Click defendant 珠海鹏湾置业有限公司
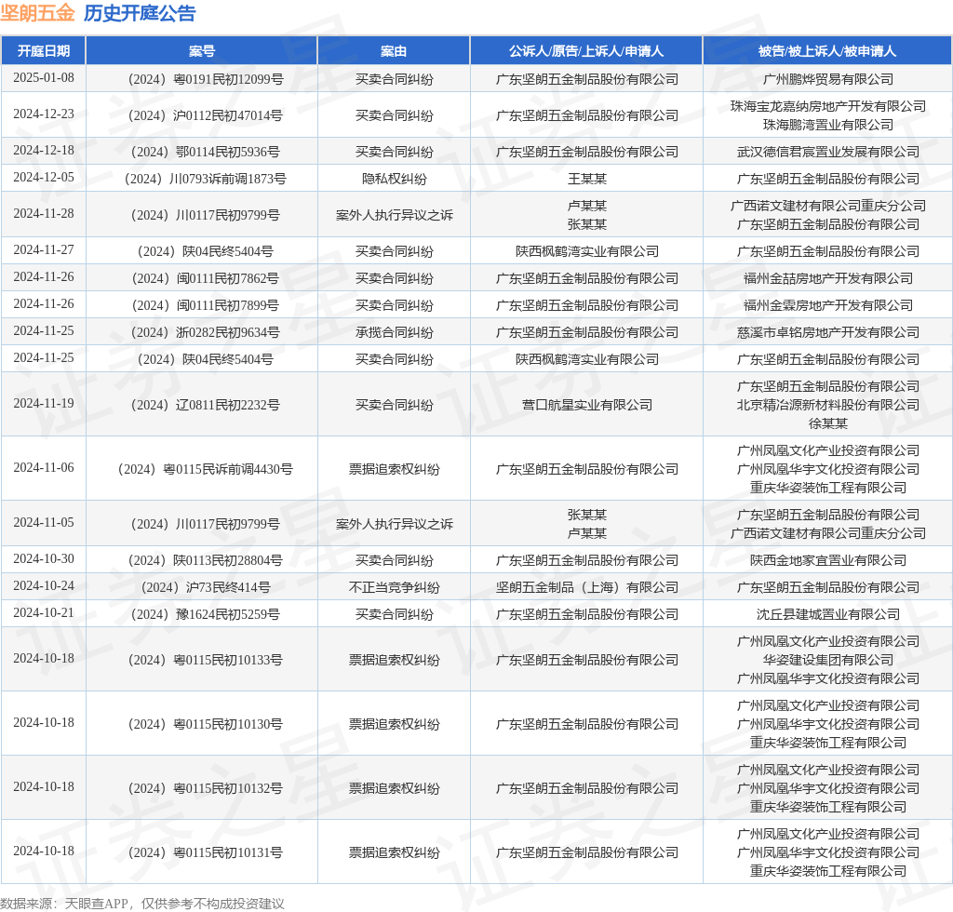This screenshot has width=953, height=912. point(827,125)
